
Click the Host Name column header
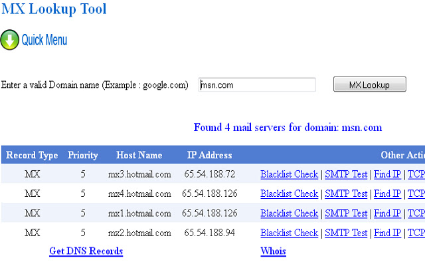pyautogui.click(x=139, y=155)
